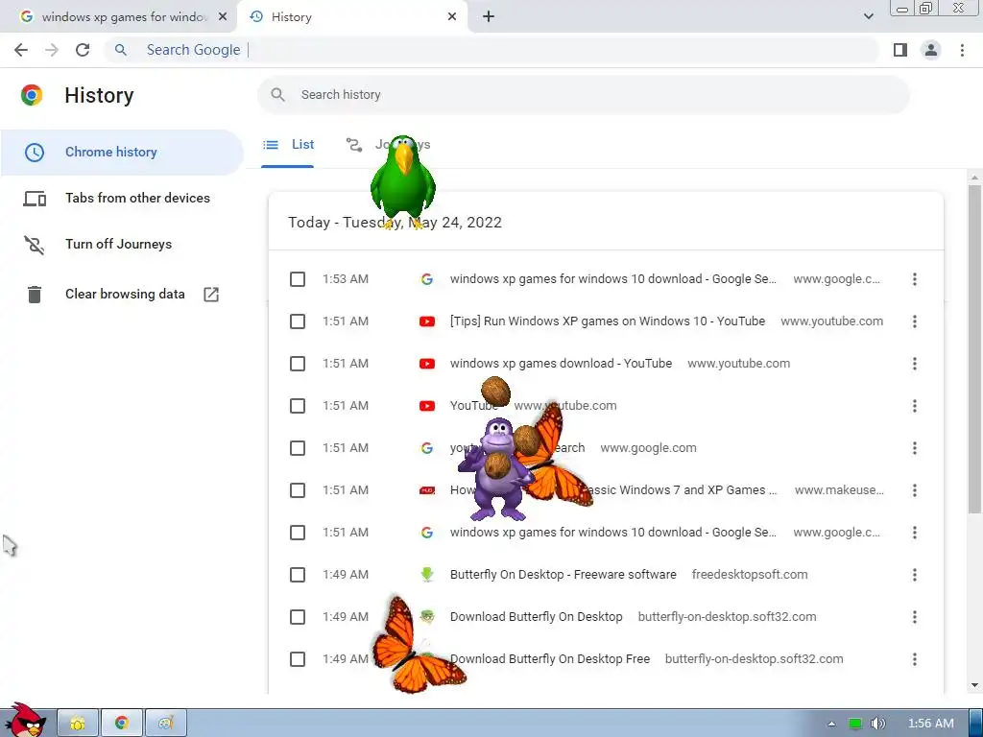Click the green network monitor tray icon
Screen dimensions: 983x737
click(855, 724)
